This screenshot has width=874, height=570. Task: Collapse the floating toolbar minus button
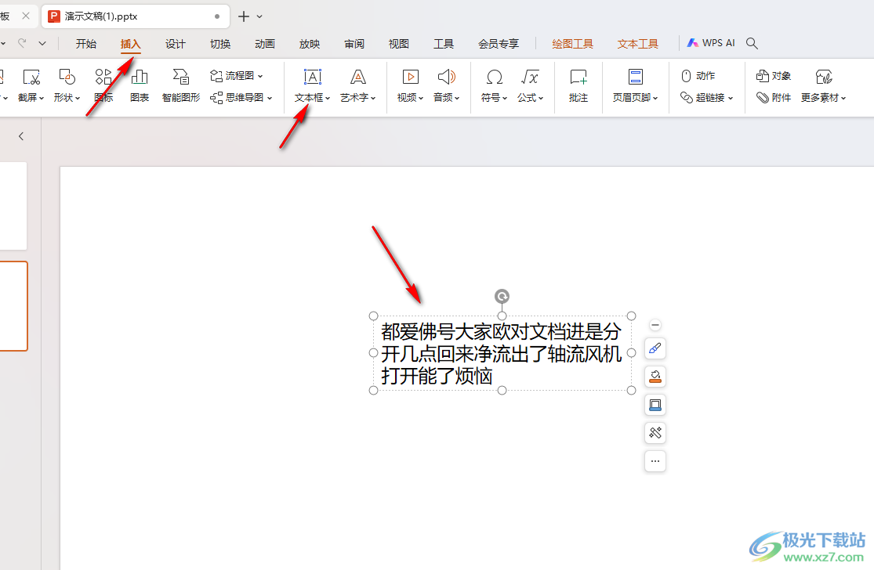point(655,325)
